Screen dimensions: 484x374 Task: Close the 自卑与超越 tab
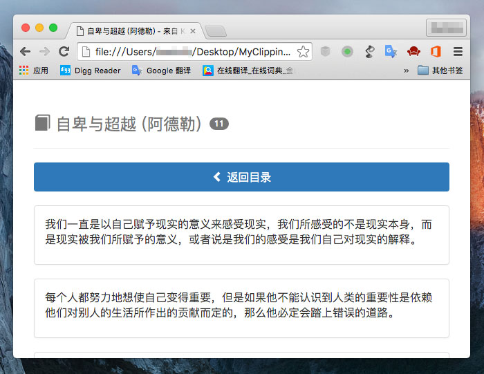192,31
